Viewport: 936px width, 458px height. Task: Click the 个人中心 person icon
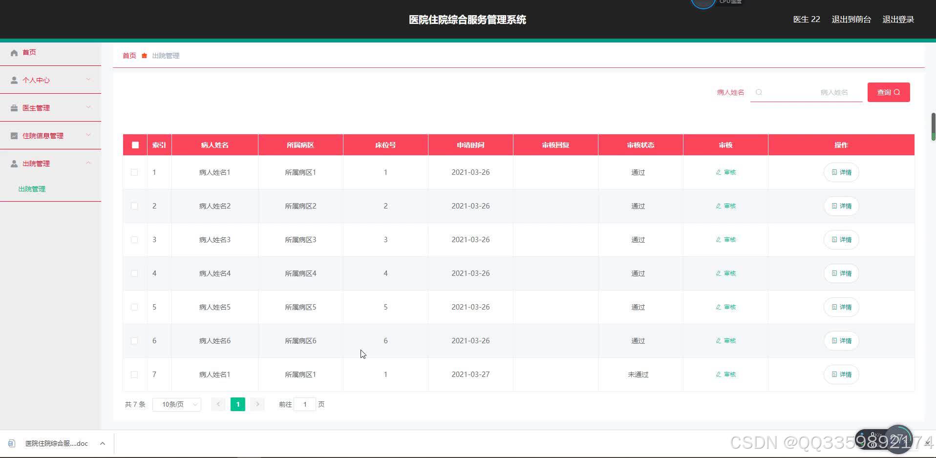click(14, 80)
